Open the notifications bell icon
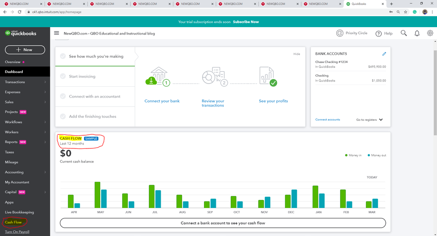The image size is (437, 236). (x=417, y=33)
